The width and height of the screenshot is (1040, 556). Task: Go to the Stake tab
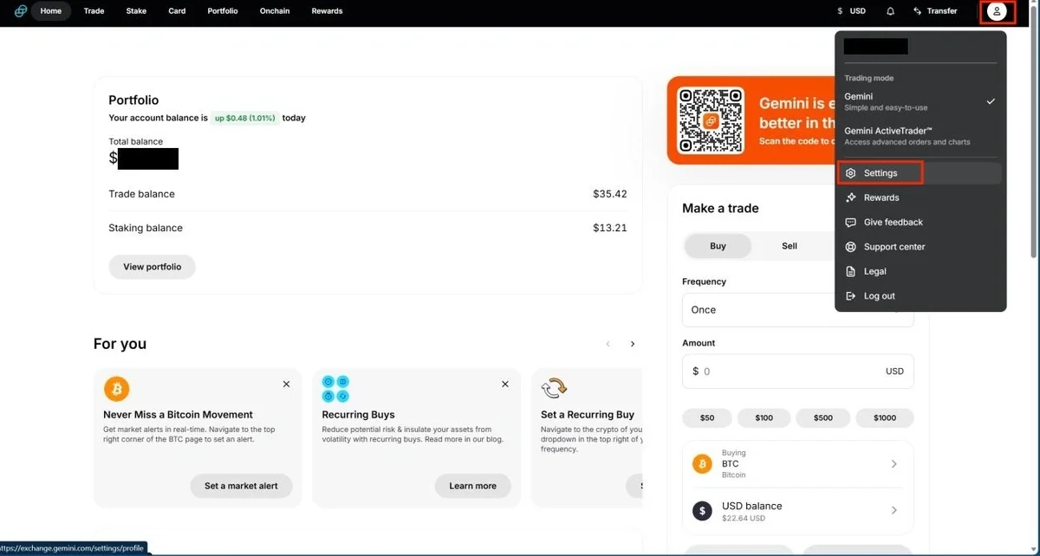tap(136, 11)
